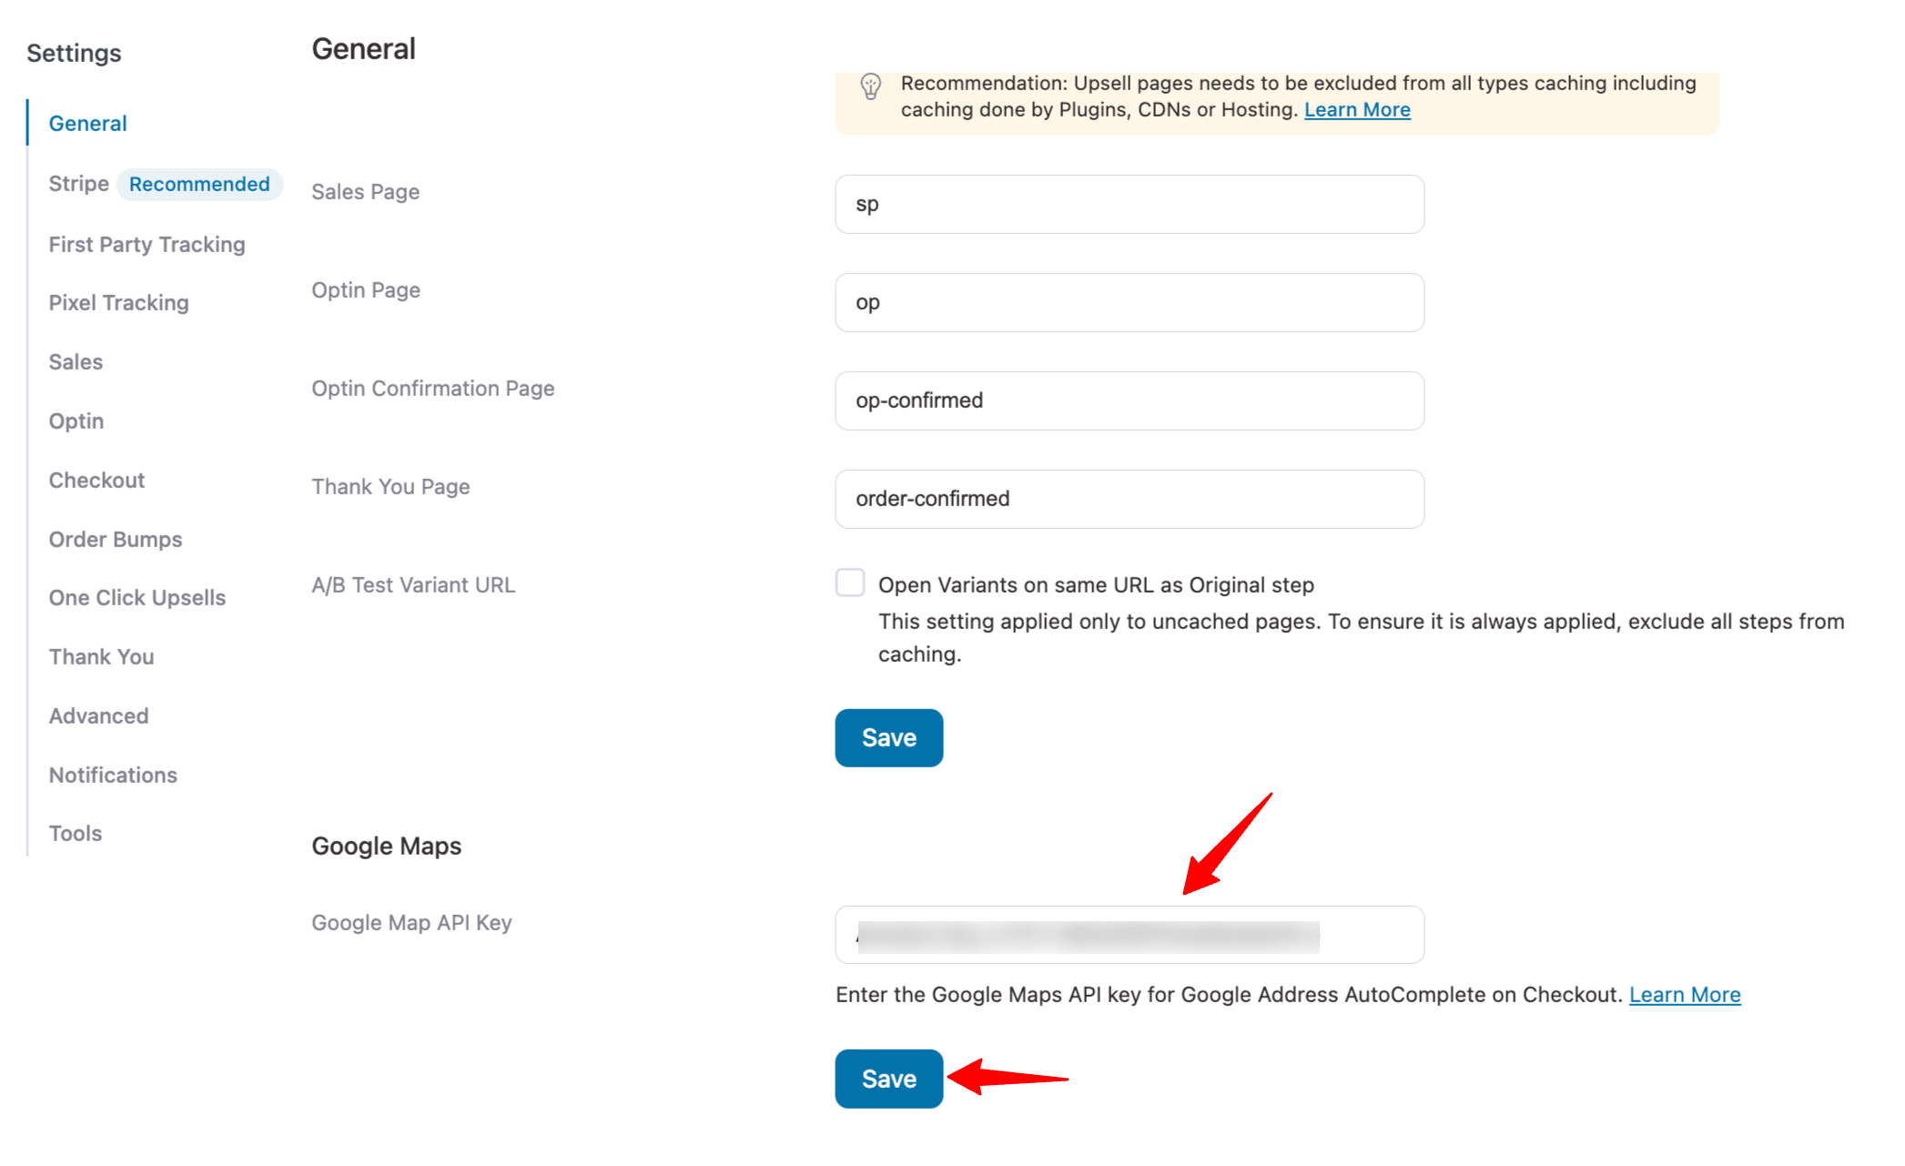
Task: Open Thank You settings tab
Action: (101, 656)
